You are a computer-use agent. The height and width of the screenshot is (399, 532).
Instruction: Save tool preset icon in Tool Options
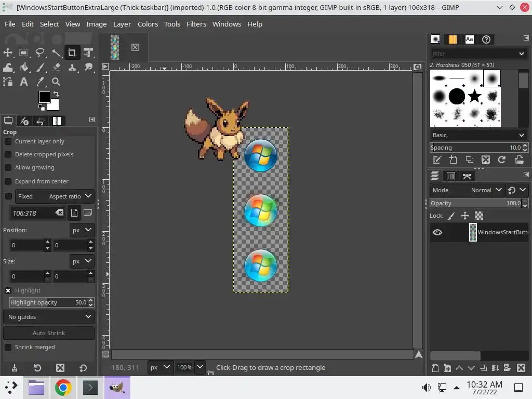click(x=15, y=368)
